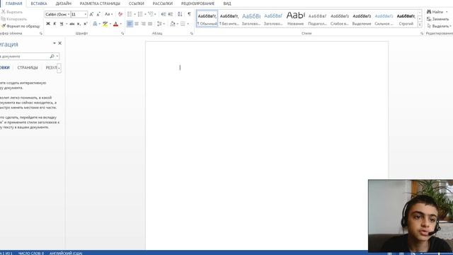This screenshot has width=453, height=255.
Task: Open the borders dropdown arrow
Action: (188, 23)
